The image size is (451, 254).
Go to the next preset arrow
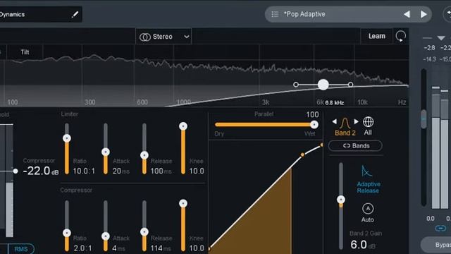coord(424,14)
